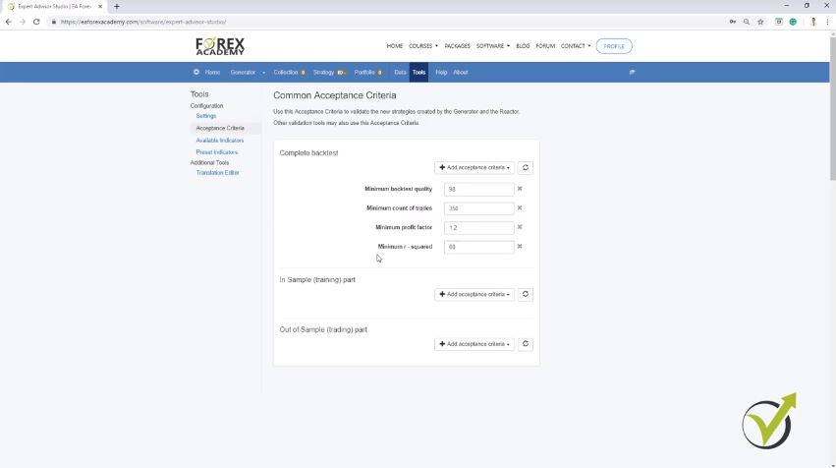836x468 pixels.
Task: Delete the Minimum count of trades criterion
Action: pyautogui.click(x=520, y=208)
